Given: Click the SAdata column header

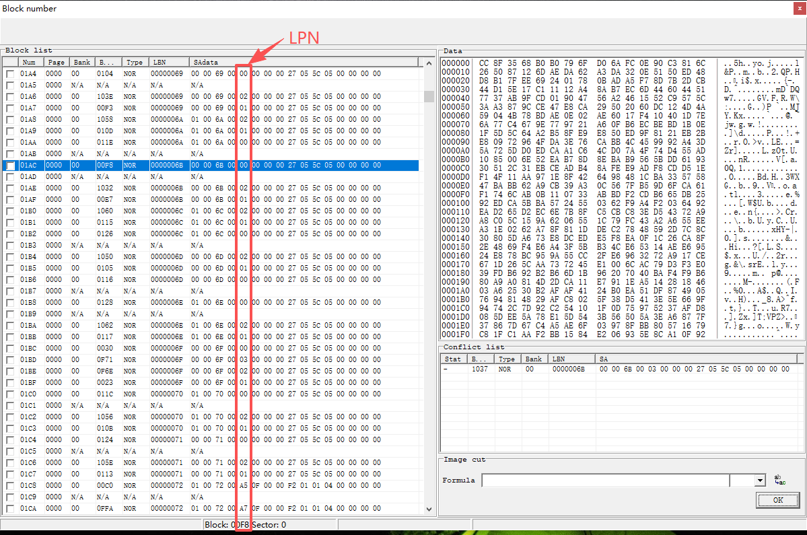Looking at the screenshot, I should [304, 62].
